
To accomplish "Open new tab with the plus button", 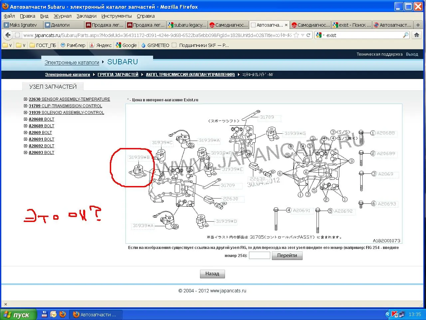I will (x=418, y=25).
